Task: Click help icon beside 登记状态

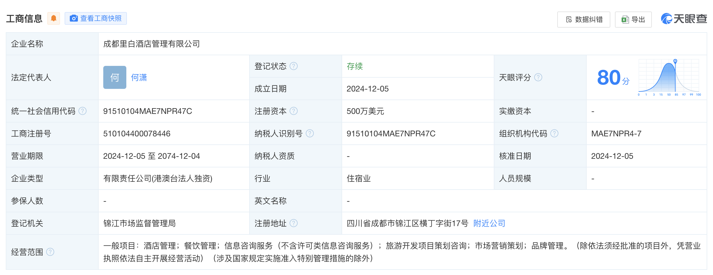Action: [x=294, y=66]
